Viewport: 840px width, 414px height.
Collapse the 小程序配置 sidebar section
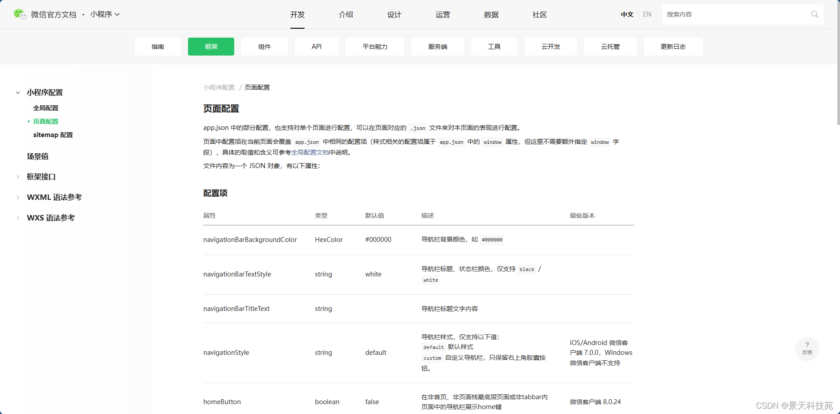click(x=17, y=92)
